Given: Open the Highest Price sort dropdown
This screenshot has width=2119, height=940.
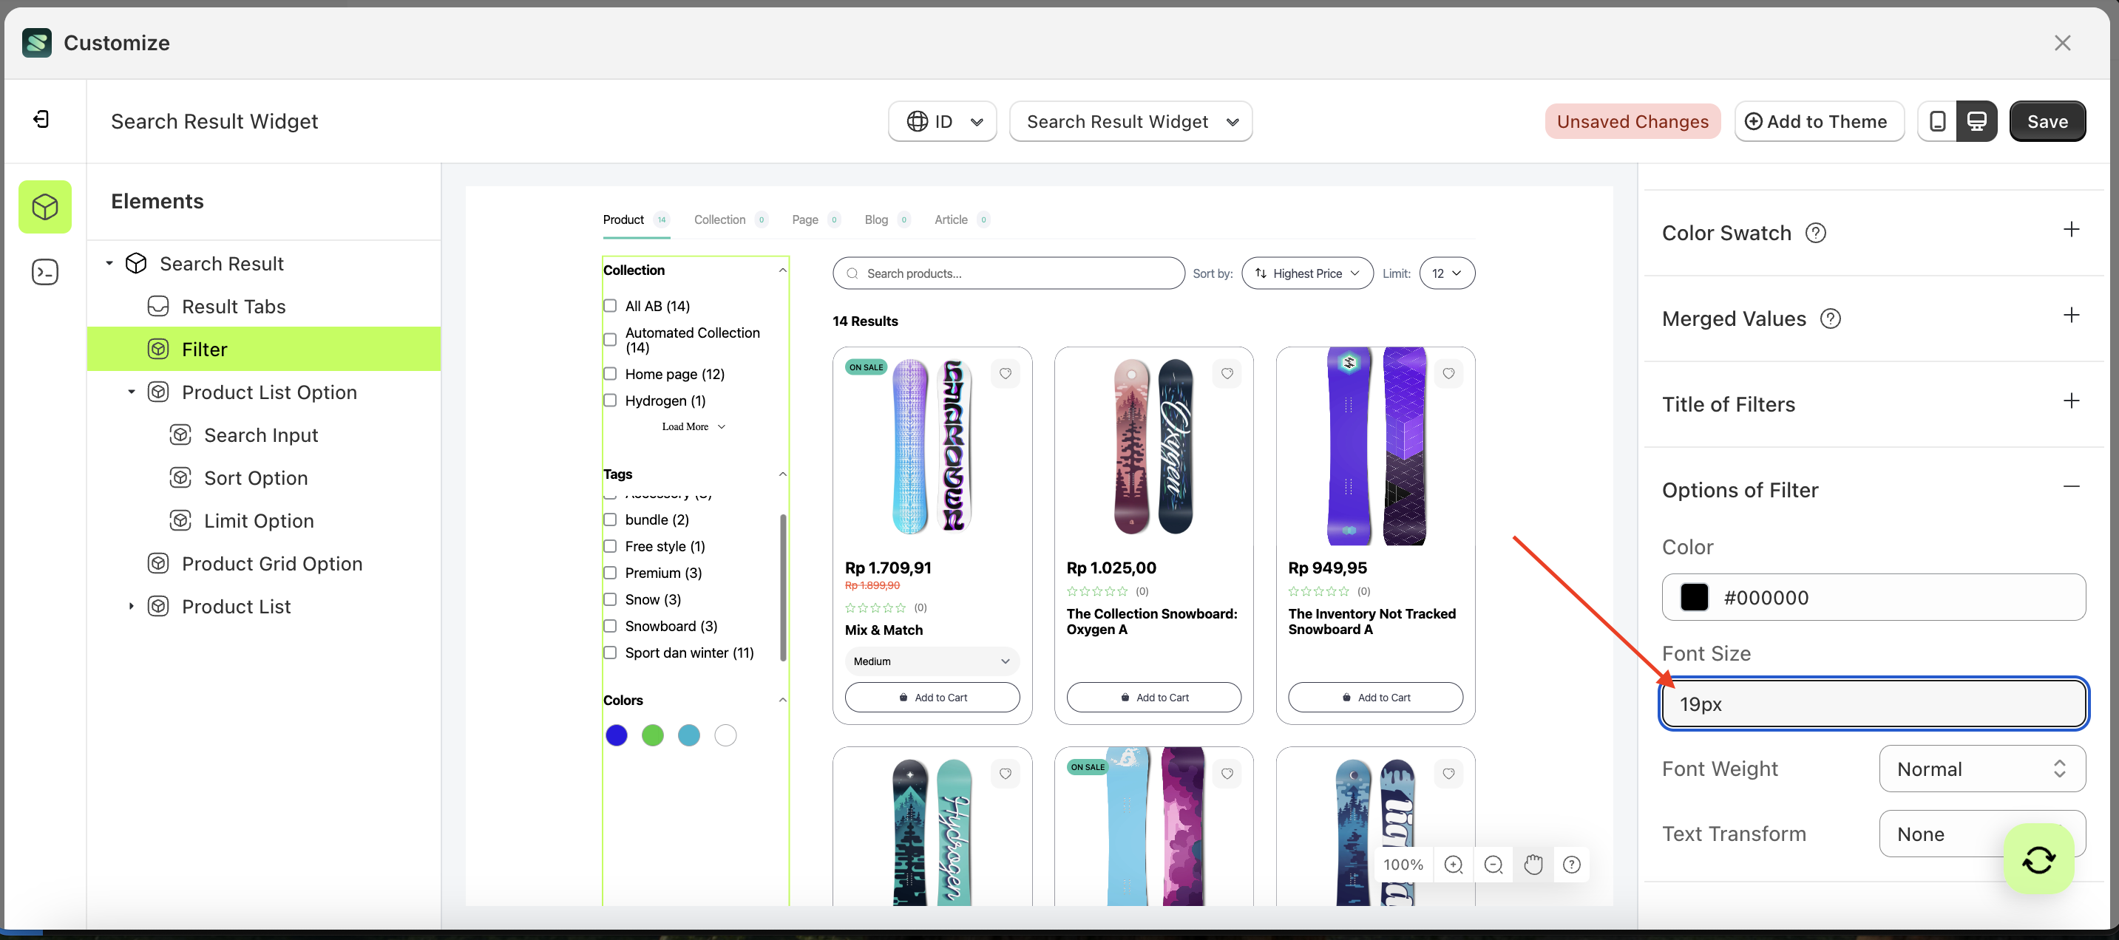Looking at the screenshot, I should 1306,273.
